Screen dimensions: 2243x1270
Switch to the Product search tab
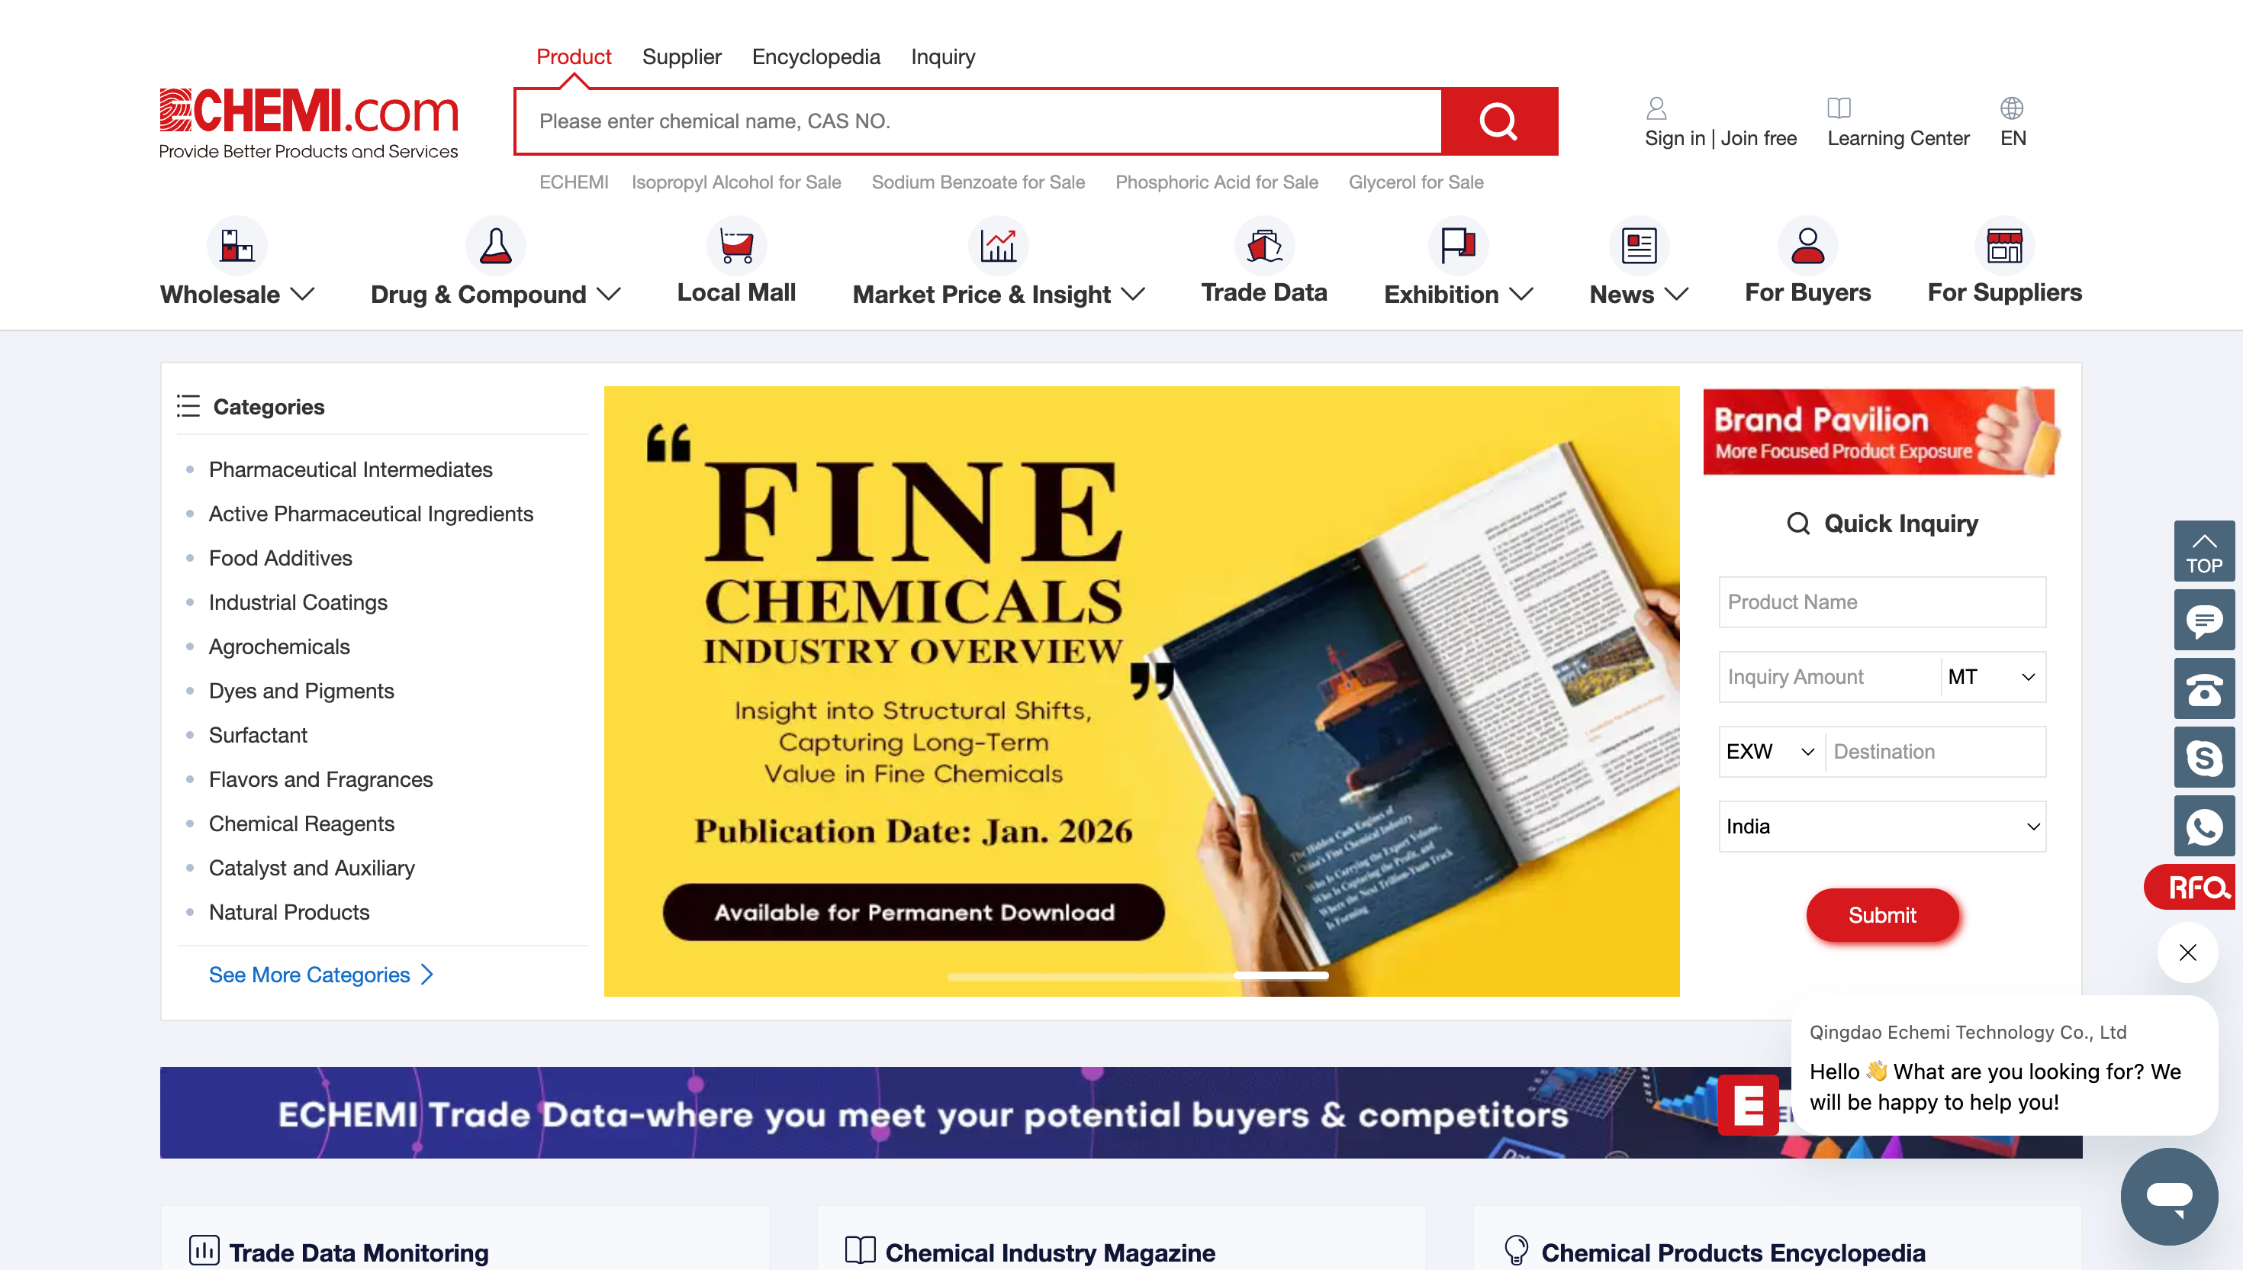[x=574, y=56]
